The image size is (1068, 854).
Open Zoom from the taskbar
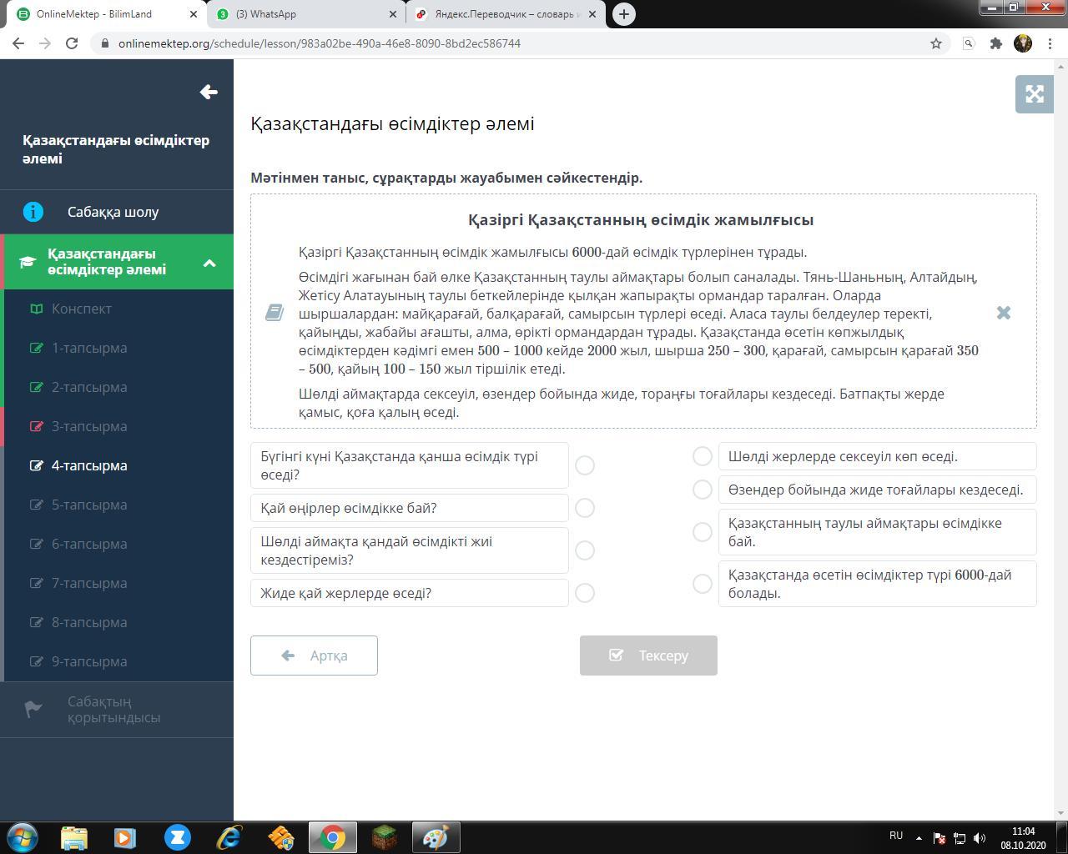click(177, 836)
